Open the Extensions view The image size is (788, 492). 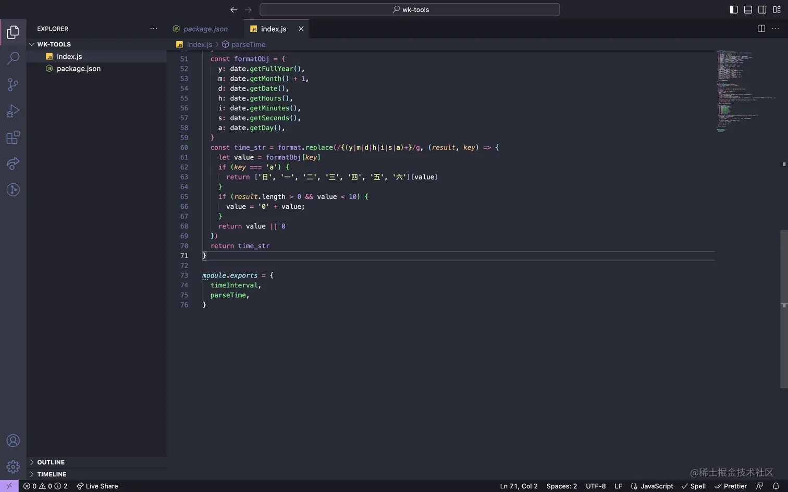click(13, 137)
